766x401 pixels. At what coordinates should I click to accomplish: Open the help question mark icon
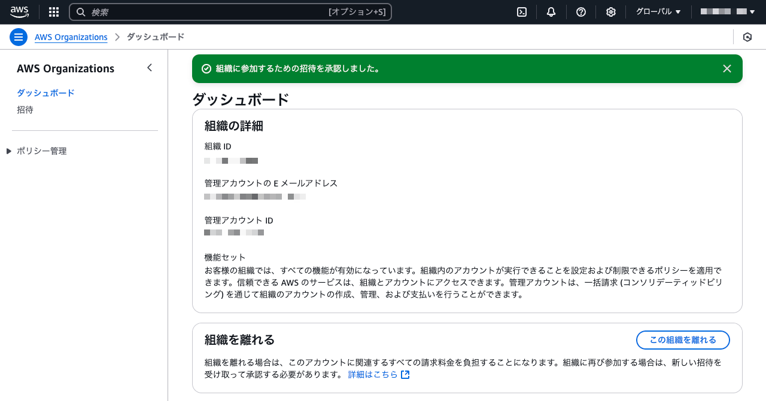(x=581, y=12)
